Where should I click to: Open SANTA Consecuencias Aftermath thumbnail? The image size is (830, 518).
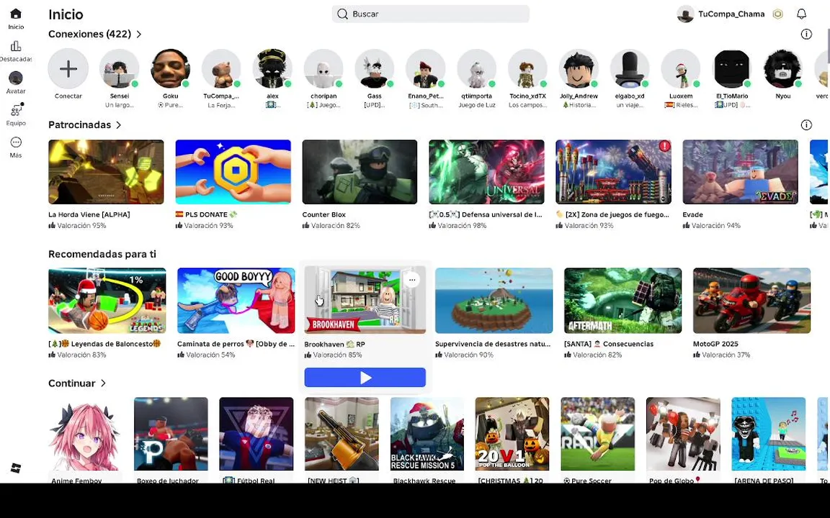623,300
